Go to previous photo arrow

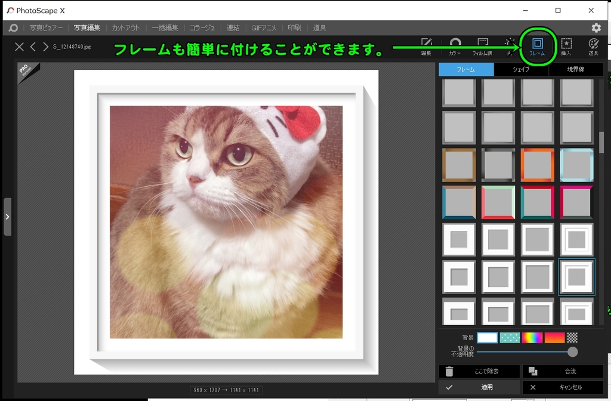pos(33,47)
